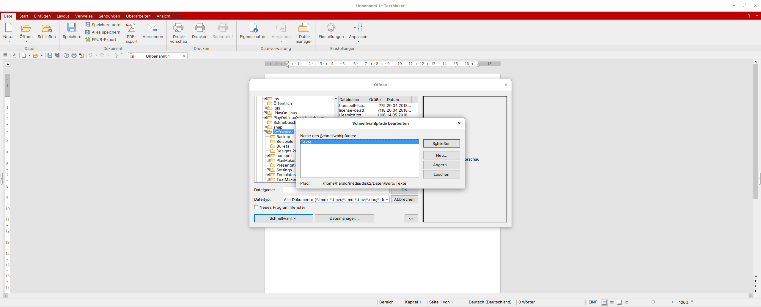The width and height of the screenshot is (761, 307).
Task: Select continuous view status icon
Action: tap(612, 302)
